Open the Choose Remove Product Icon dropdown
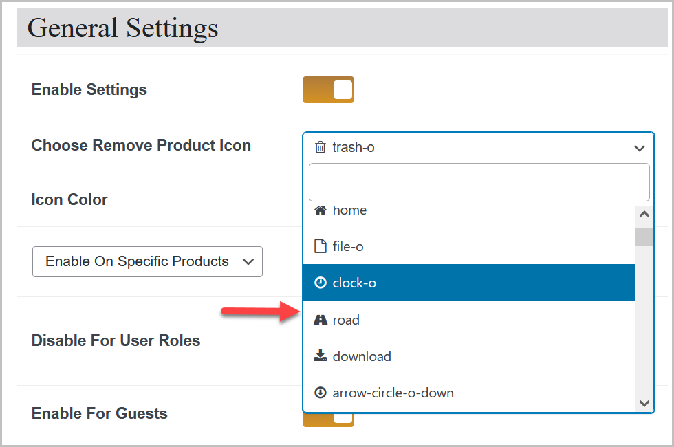 point(639,147)
